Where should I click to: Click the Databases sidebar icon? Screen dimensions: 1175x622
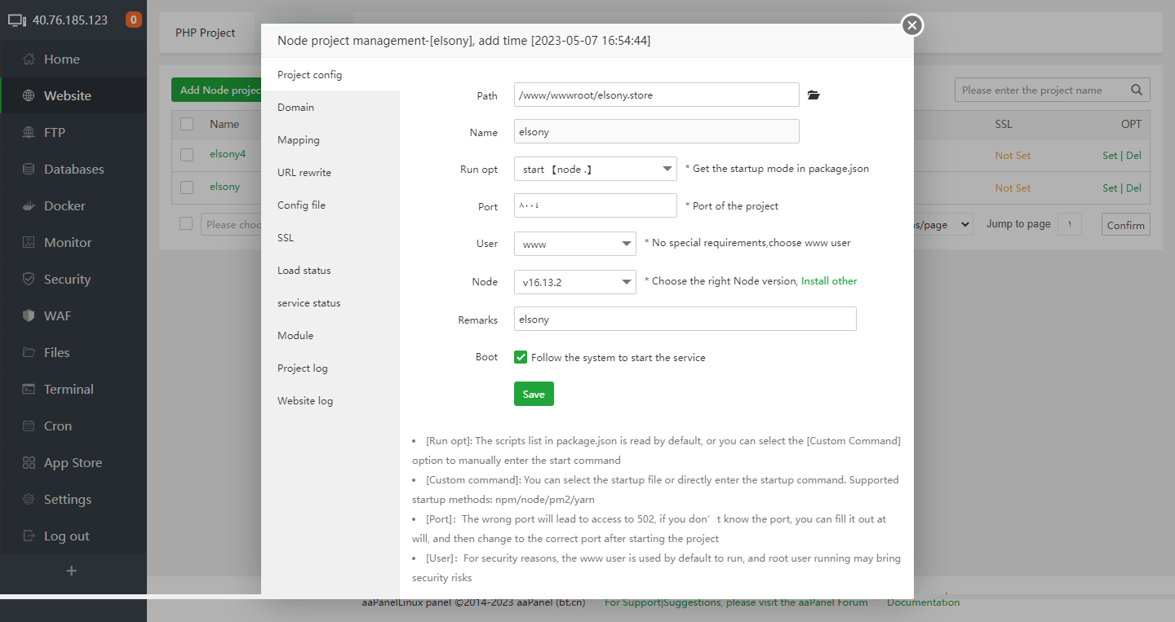29,170
